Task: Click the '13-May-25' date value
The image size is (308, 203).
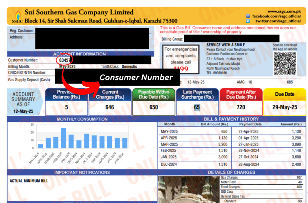Action: point(196,82)
